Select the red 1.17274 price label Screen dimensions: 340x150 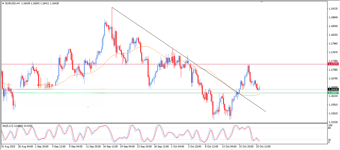333,64
